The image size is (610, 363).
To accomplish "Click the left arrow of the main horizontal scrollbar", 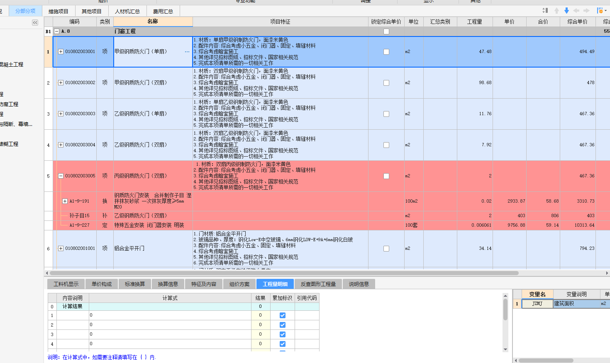I will click(x=47, y=273).
